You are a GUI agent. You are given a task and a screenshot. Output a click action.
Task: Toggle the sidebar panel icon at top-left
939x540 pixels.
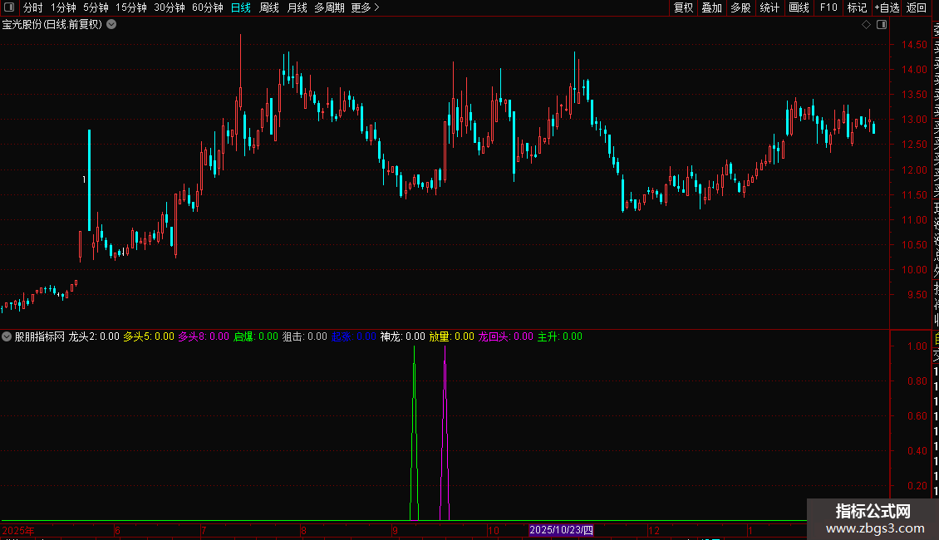pos(9,7)
